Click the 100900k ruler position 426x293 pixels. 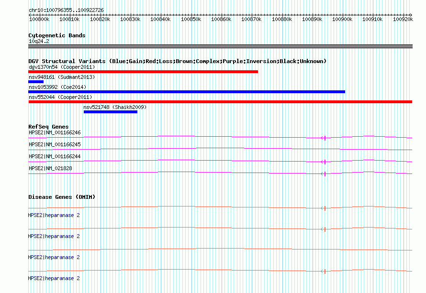[342, 19]
